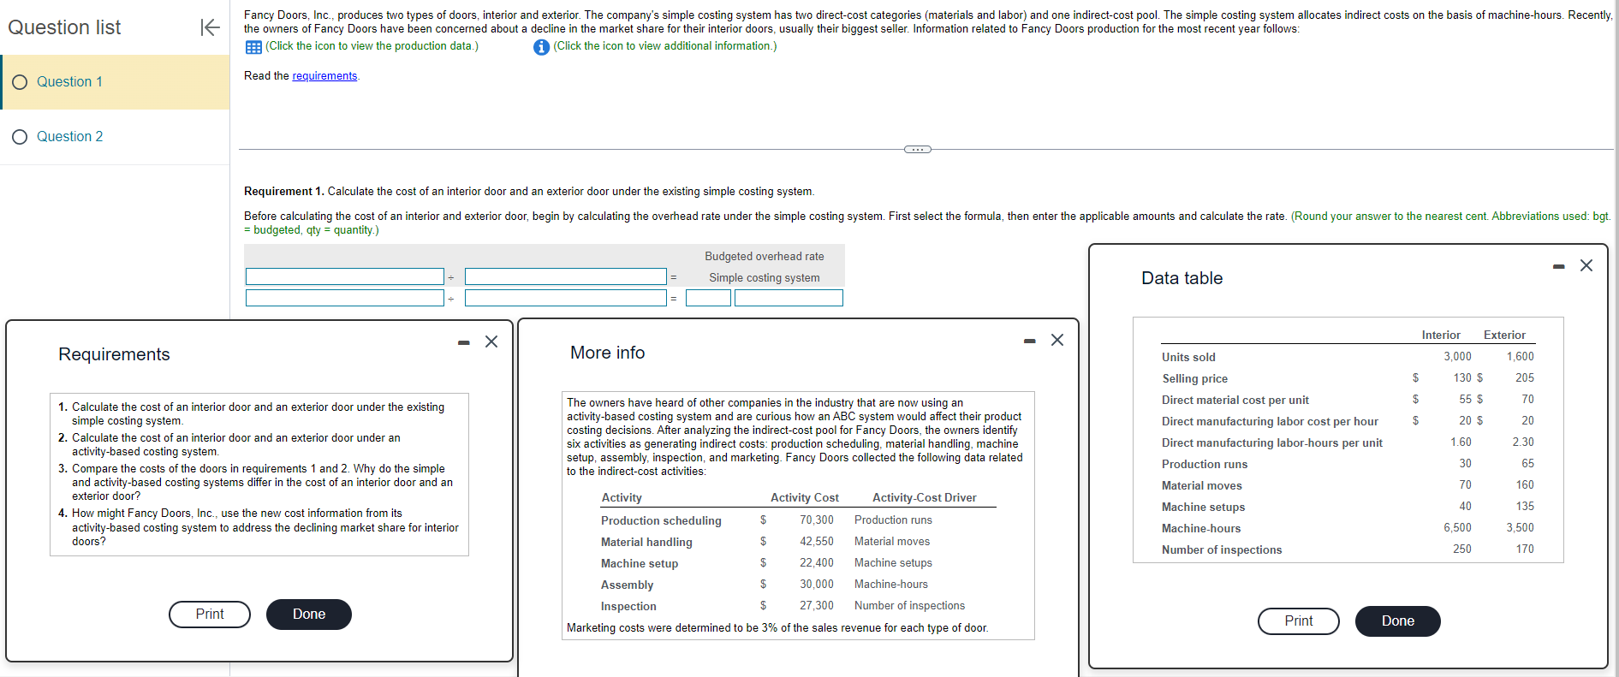Open the first formula denominator dropdown

(x=566, y=276)
